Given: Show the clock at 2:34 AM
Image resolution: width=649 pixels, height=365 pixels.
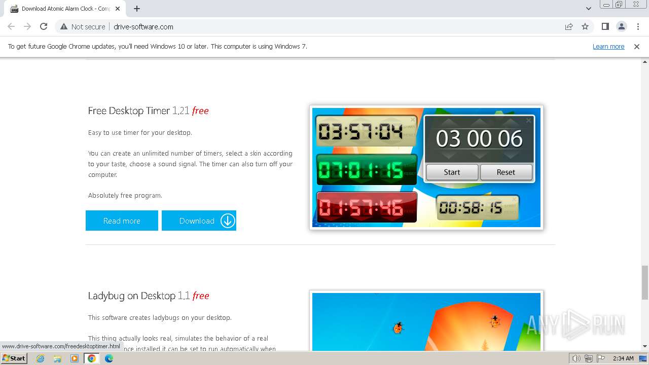Looking at the screenshot, I should click(x=623, y=358).
